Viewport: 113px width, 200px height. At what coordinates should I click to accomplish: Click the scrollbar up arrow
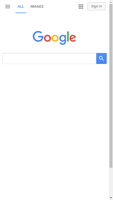pos(111,2)
